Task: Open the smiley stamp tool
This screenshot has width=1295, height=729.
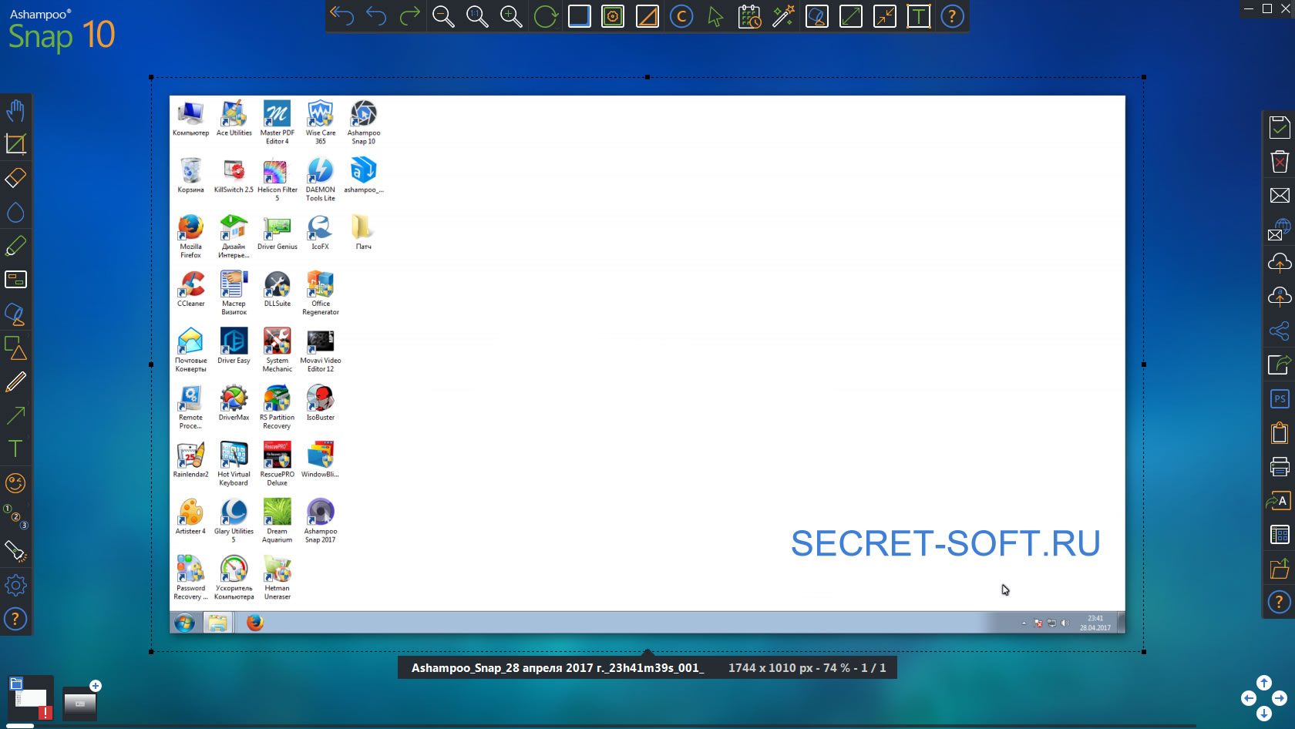Action: point(15,483)
